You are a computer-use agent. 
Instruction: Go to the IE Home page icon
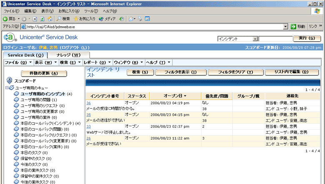(x=50, y=19)
